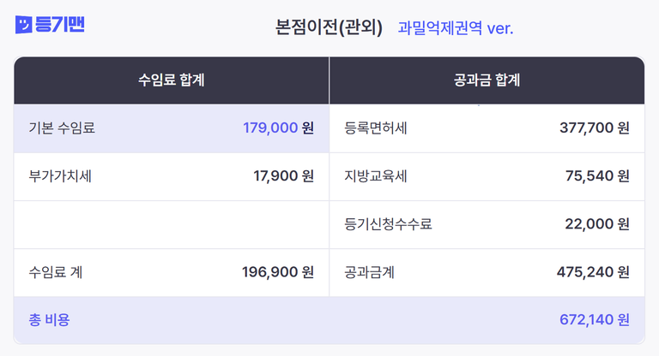The width and height of the screenshot is (659, 356).
Task: Click the 공과금계 subtotal label
Action: (369, 272)
